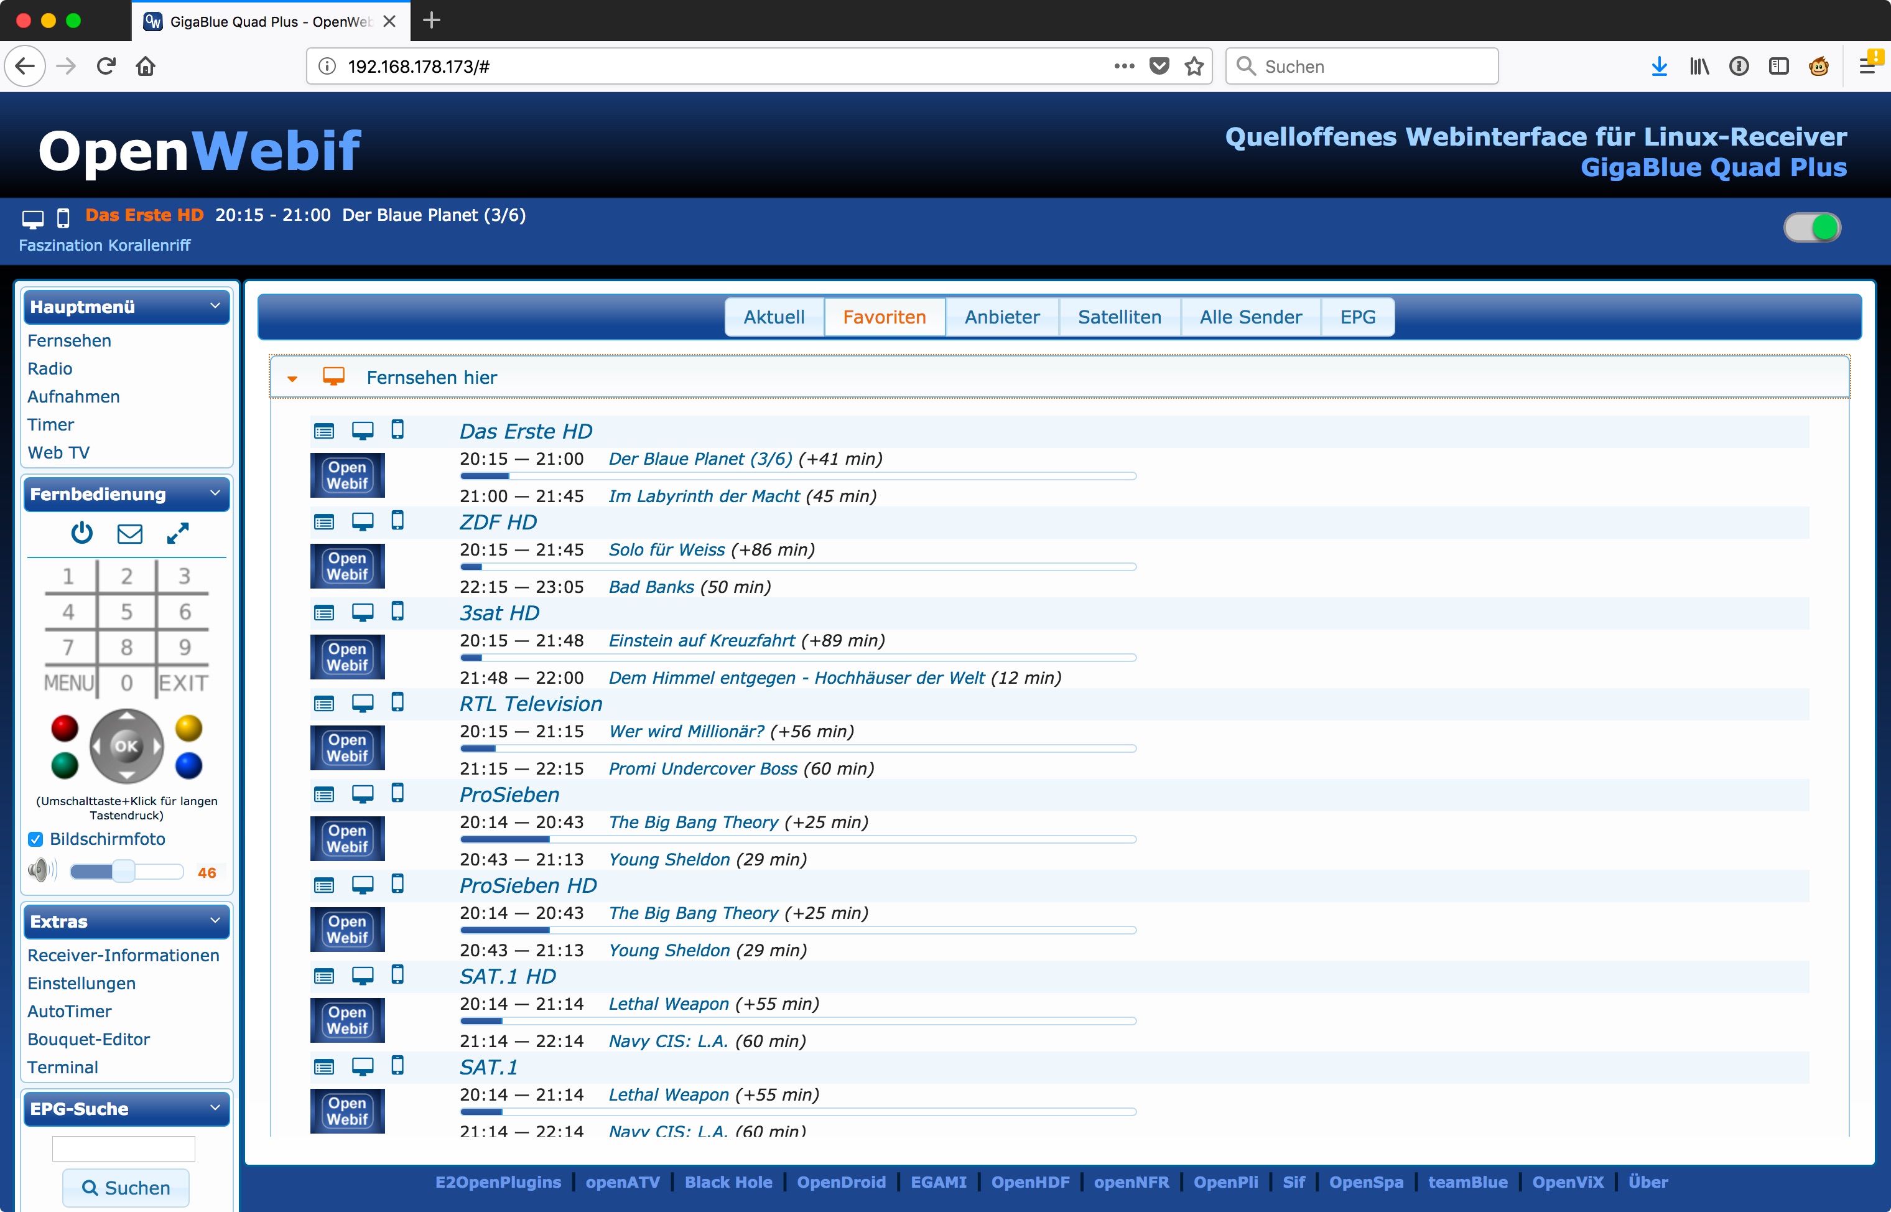Open the Über footer link
The width and height of the screenshot is (1891, 1212).
(1647, 1182)
